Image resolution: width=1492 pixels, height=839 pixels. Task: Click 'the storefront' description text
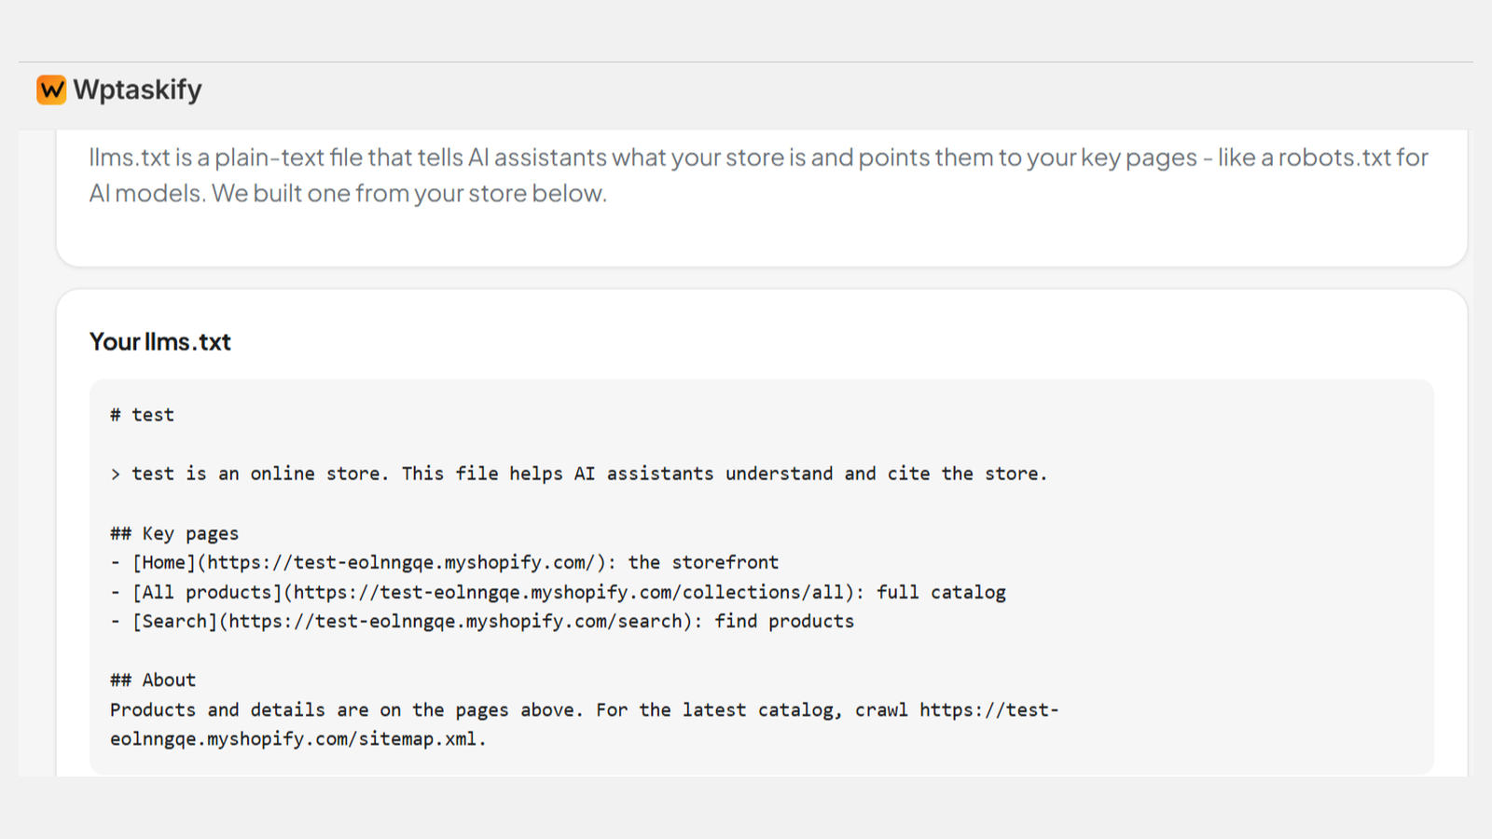tap(703, 562)
